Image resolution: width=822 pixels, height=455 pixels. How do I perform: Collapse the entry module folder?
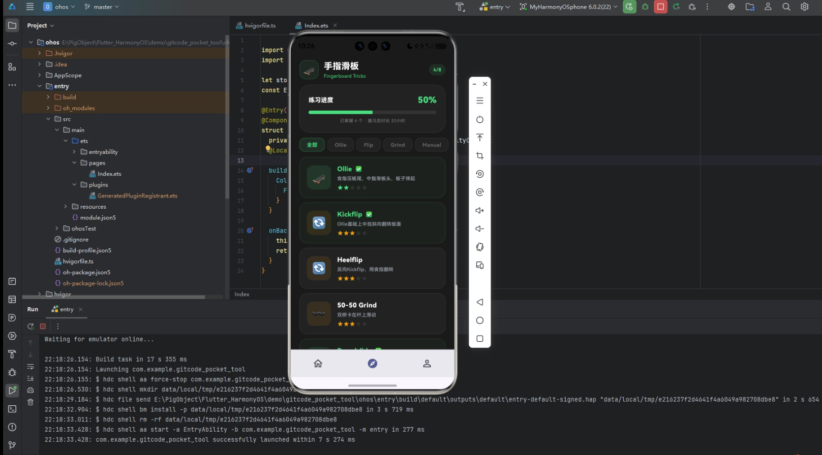(40, 86)
